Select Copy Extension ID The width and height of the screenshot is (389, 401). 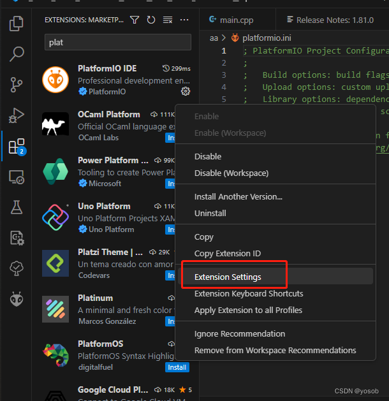[x=275, y=254]
